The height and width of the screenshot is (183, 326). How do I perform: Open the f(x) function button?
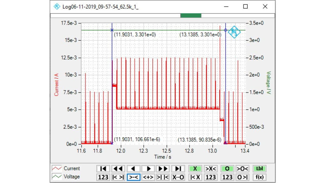[259, 177]
